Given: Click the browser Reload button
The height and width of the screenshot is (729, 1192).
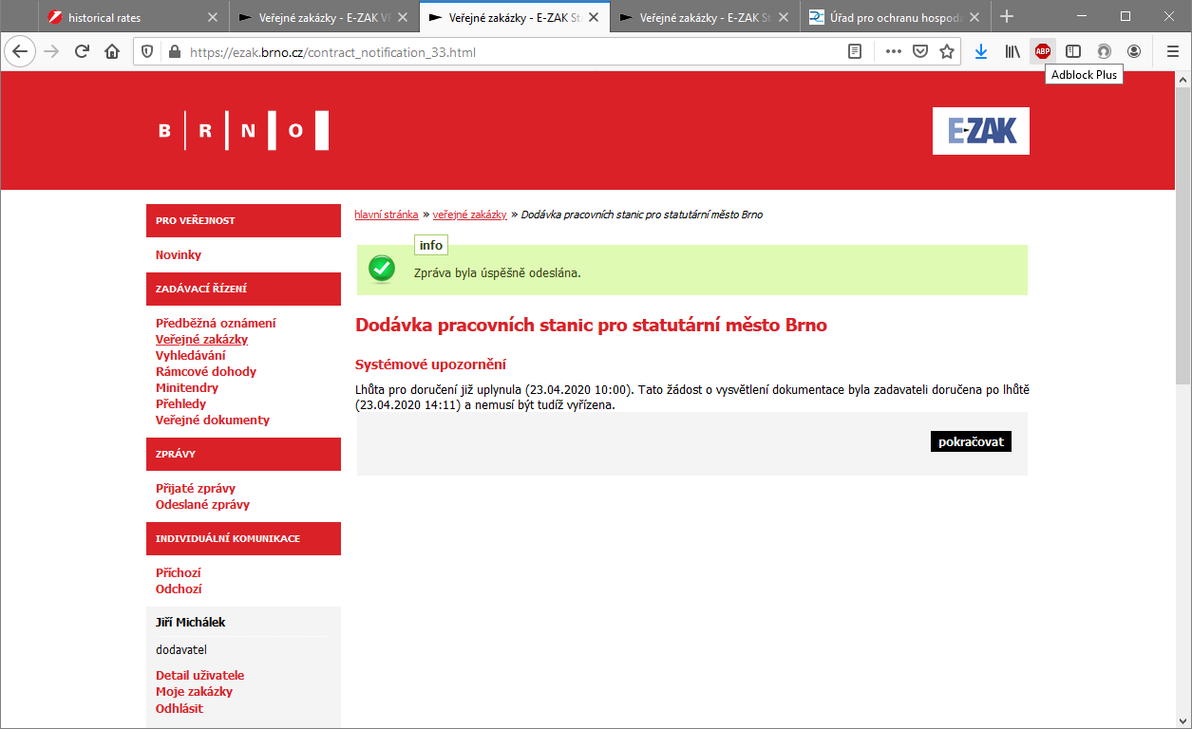Looking at the screenshot, I should pos(82,52).
